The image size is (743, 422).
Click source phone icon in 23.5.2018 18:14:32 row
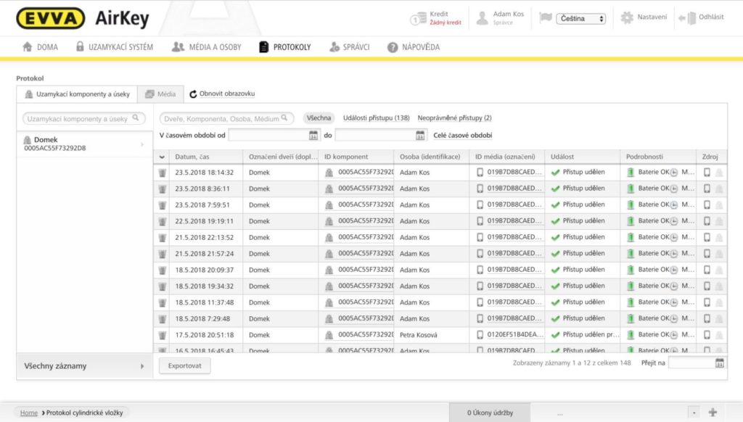click(707, 173)
